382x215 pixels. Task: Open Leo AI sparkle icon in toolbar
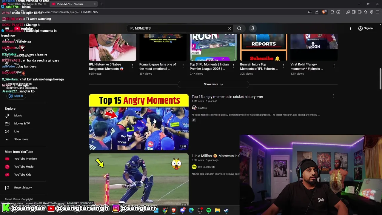pyautogui.click(x=366, y=12)
